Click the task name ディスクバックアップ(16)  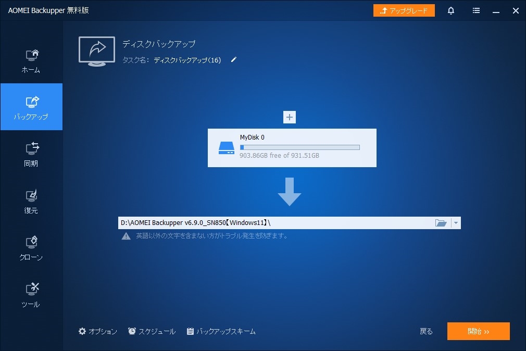click(x=187, y=60)
